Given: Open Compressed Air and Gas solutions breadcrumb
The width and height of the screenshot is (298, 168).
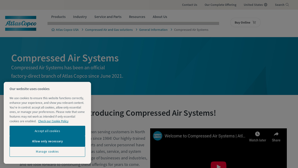Looking at the screenshot, I should point(109,30).
